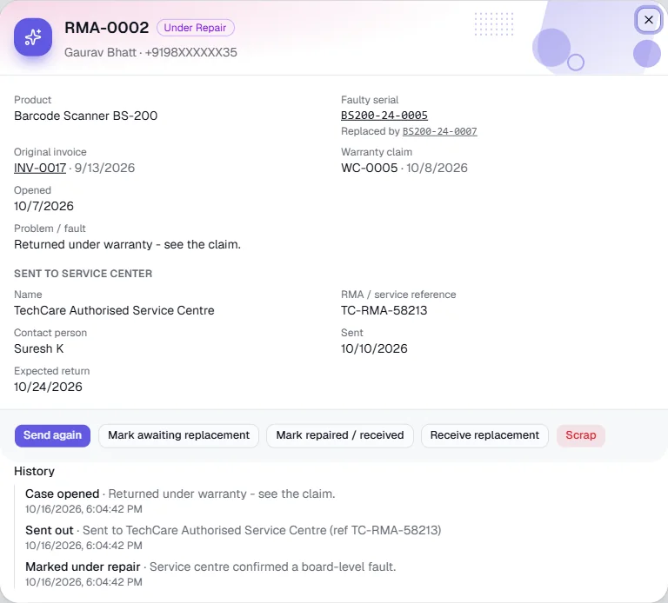
Task: Click product name Barcode Scanner BS-200
Action: (85, 116)
